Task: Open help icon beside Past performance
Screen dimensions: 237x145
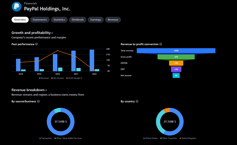Action: (36, 44)
